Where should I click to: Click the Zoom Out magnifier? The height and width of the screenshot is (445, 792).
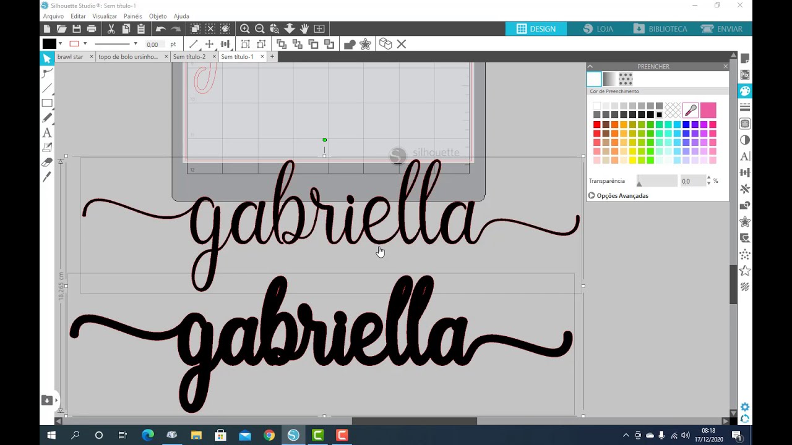[x=260, y=28]
